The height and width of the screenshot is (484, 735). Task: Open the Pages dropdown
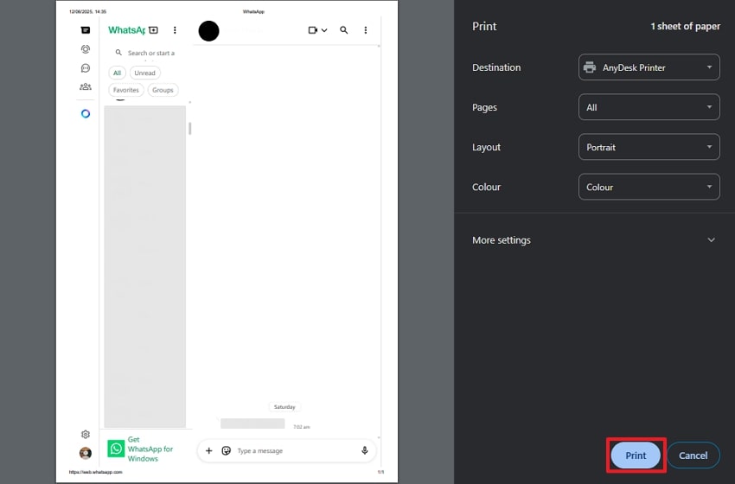(x=649, y=107)
